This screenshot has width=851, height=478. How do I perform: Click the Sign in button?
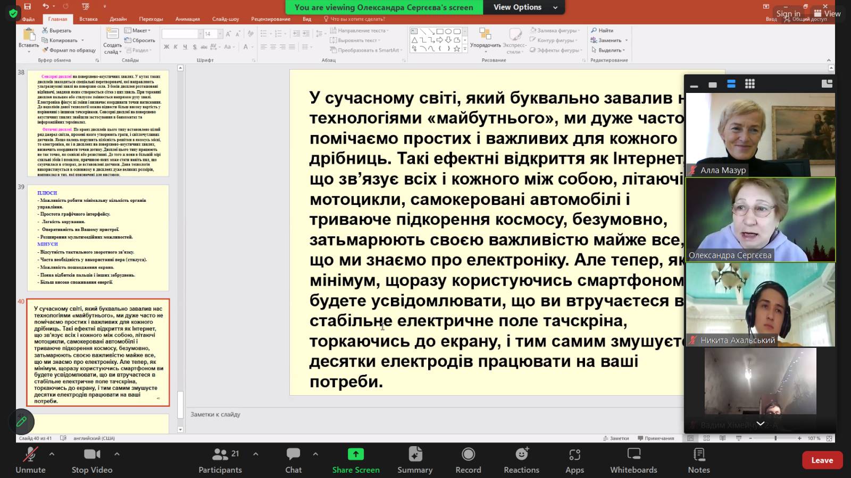pyautogui.click(x=788, y=14)
